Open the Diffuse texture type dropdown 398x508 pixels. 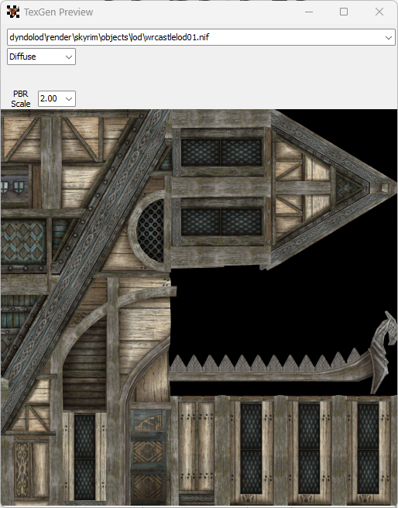pyautogui.click(x=42, y=57)
